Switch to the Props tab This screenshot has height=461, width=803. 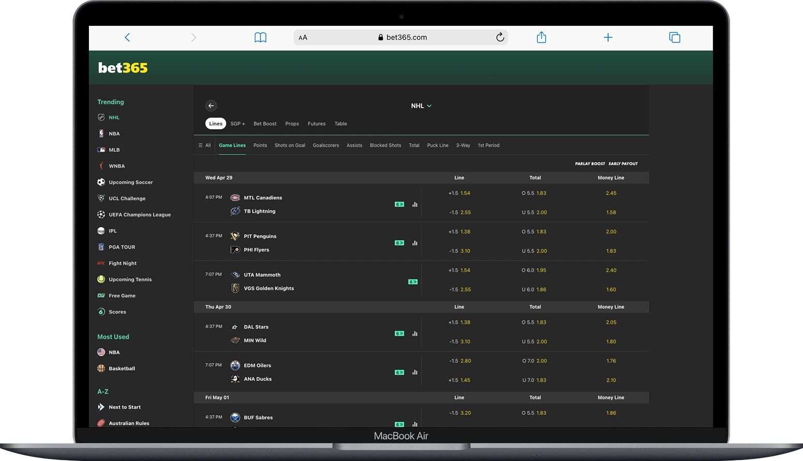[x=292, y=124]
